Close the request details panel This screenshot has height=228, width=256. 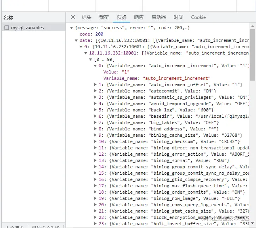[73, 17]
